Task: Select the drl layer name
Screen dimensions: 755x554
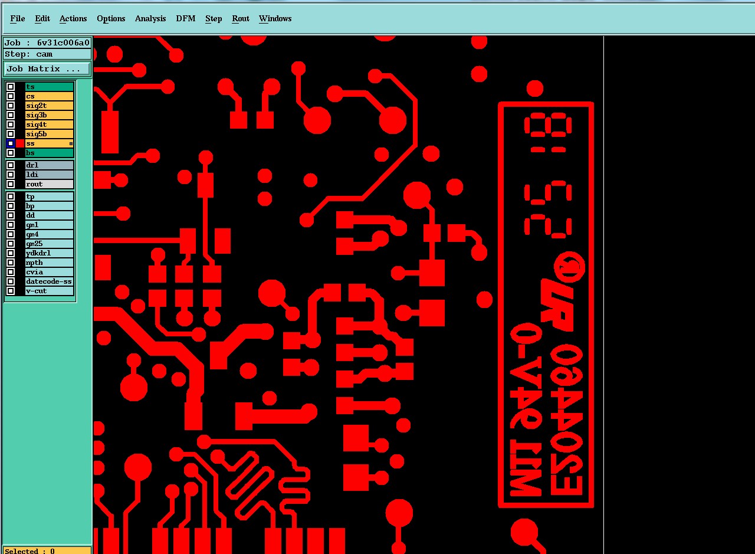Action: [x=50, y=165]
